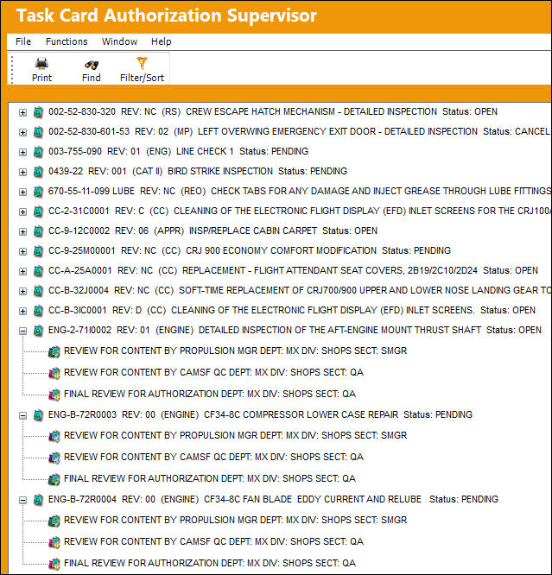The height and width of the screenshot is (575, 552).
Task: Select the 'INSP/REPLACE CABIN CARPET' row text
Action: click(x=213, y=231)
